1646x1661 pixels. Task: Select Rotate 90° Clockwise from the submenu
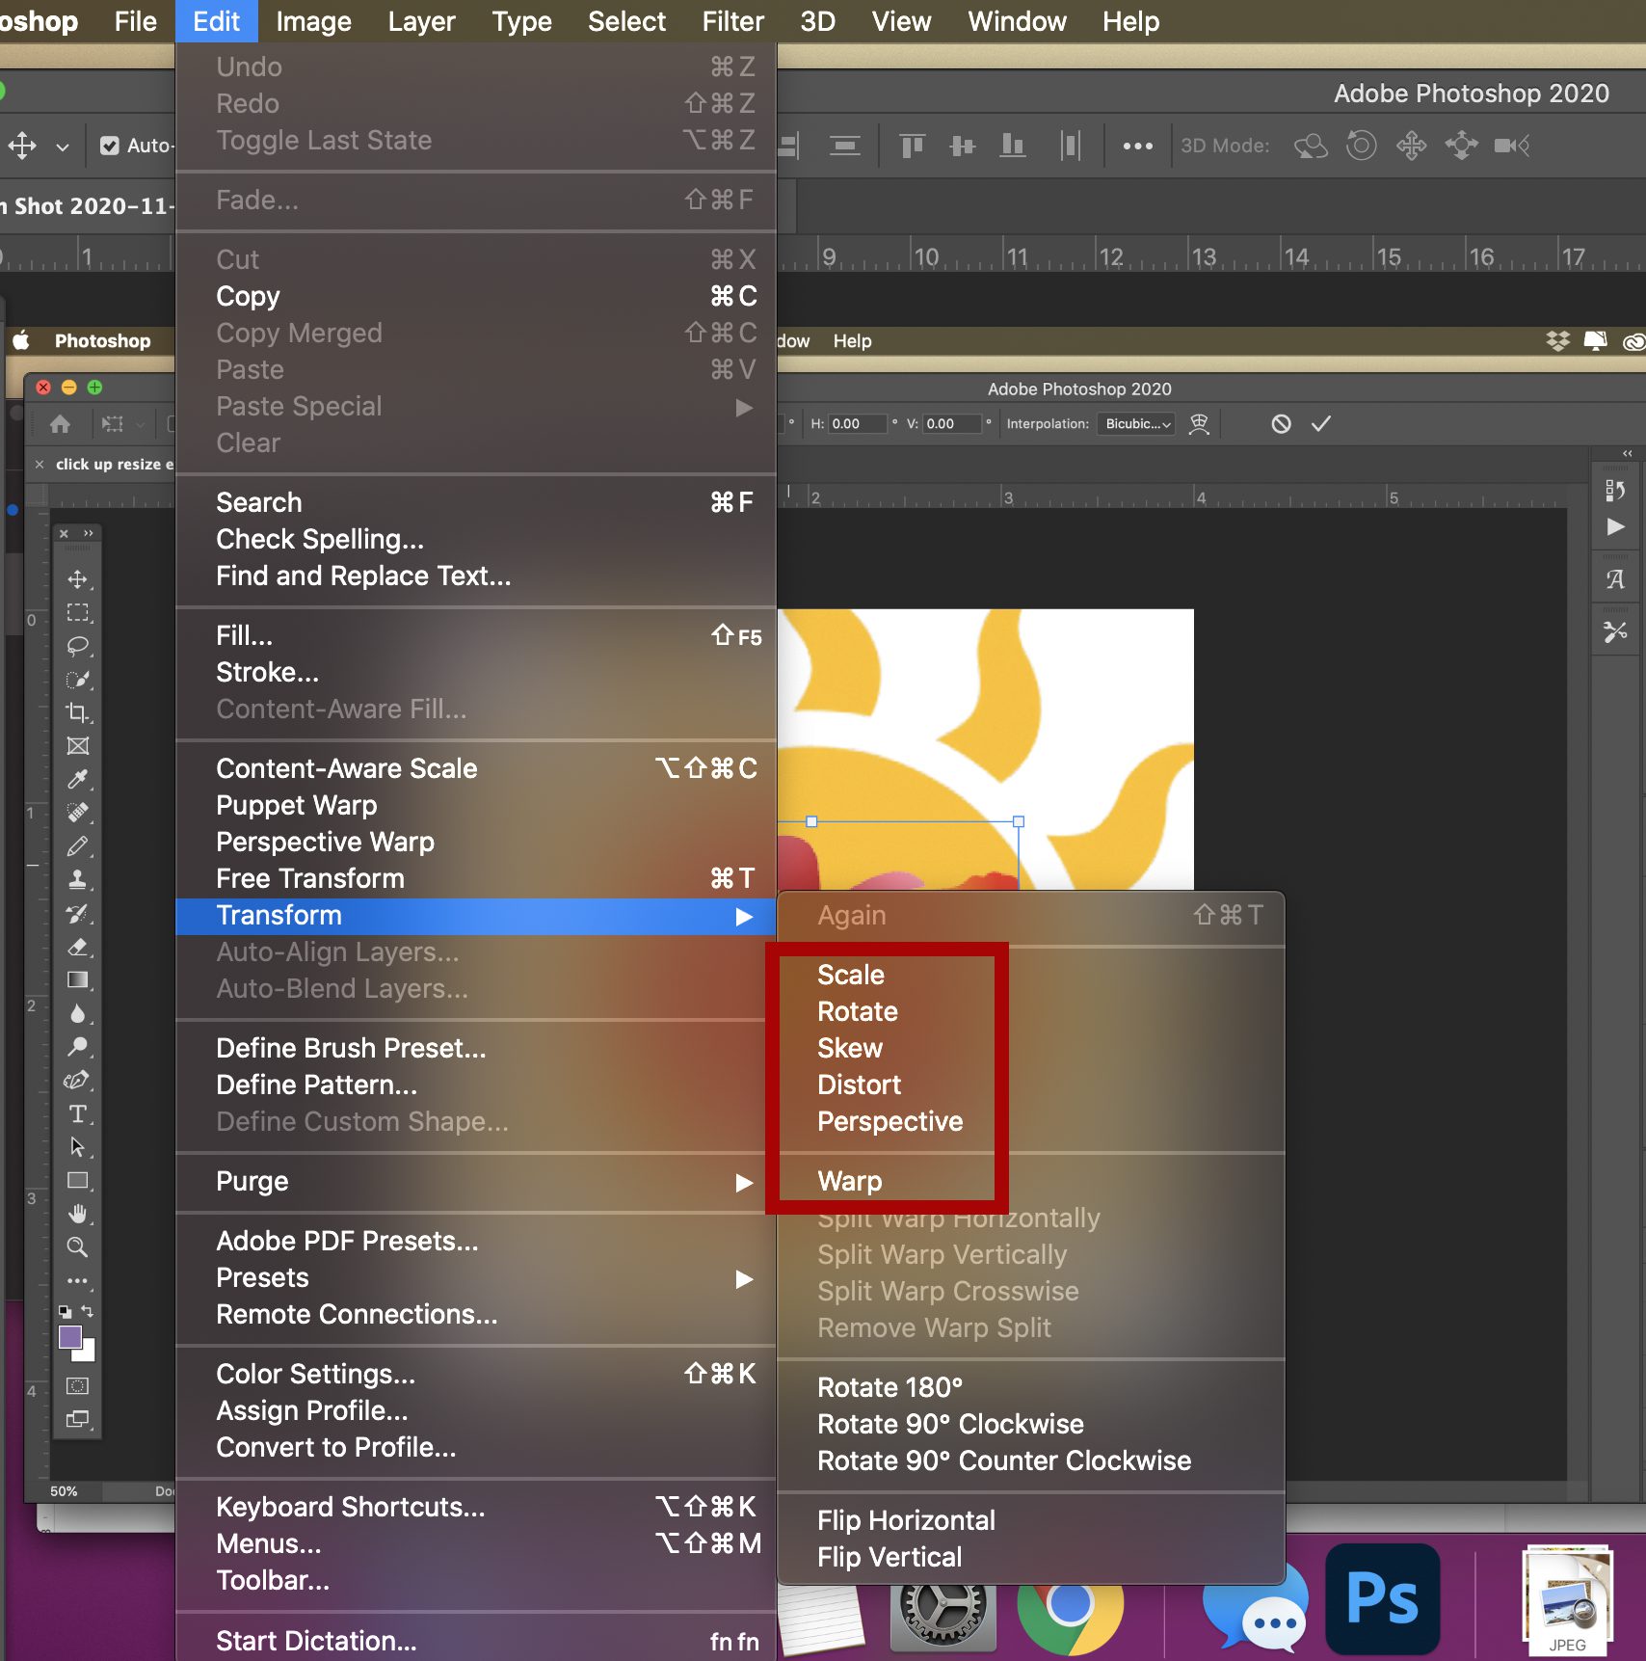(x=950, y=1424)
